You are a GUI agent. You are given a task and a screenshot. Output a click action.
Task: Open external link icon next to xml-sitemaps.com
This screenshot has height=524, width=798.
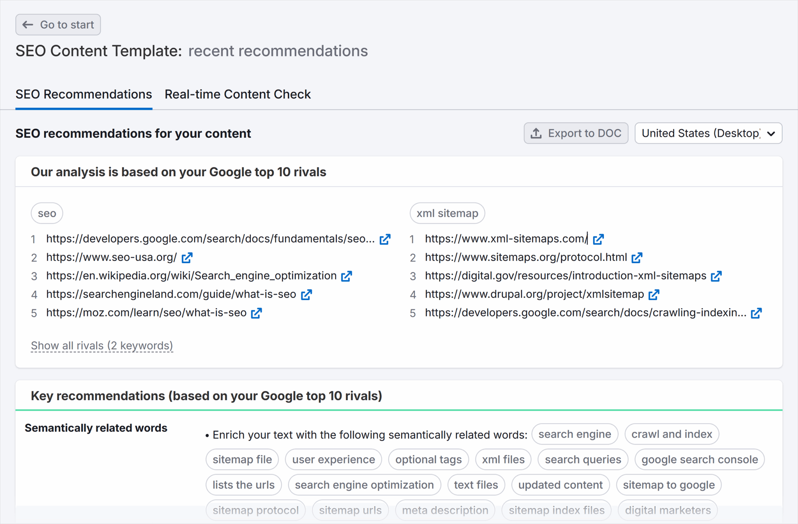[598, 239]
